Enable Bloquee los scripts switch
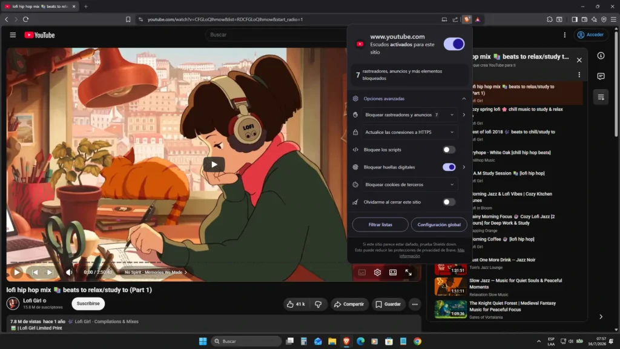 pos(449,150)
